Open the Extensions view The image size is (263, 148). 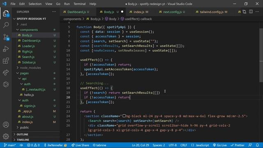point(6,61)
